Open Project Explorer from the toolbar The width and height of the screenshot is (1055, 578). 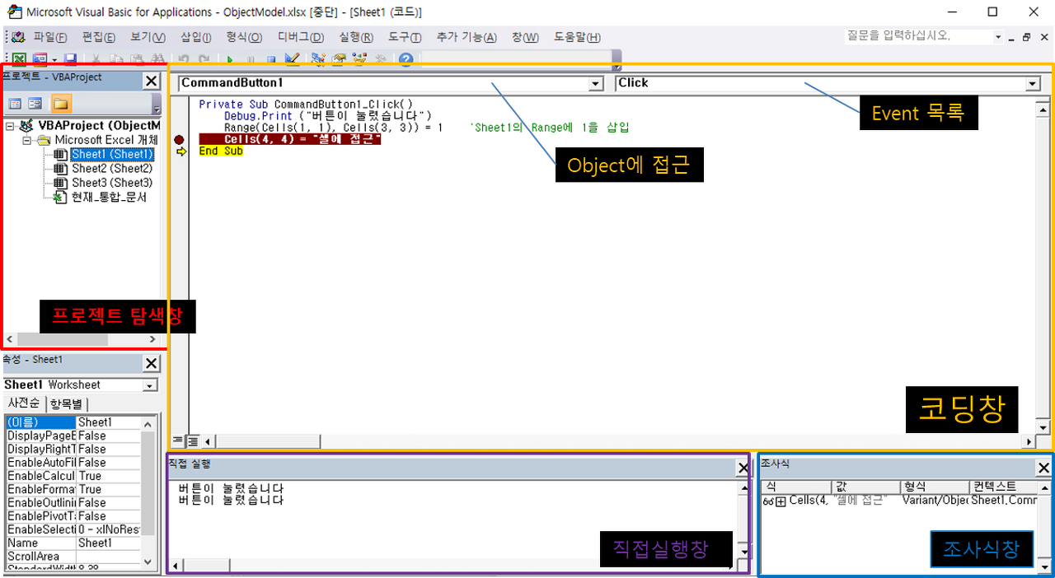(318, 59)
